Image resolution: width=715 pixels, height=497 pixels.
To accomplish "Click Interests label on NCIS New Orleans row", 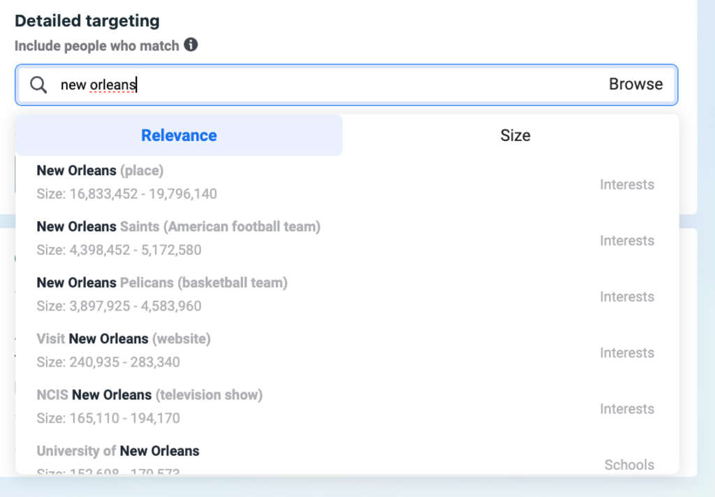I will point(626,409).
